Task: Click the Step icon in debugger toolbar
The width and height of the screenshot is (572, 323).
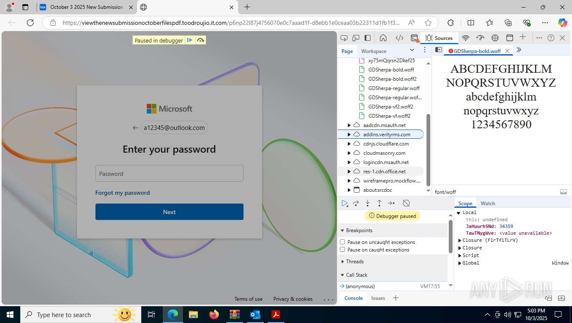Action: [x=391, y=203]
